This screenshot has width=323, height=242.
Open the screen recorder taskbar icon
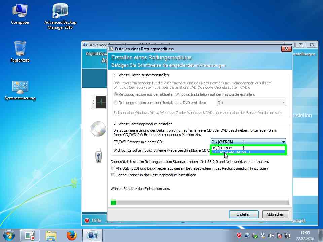30,235
